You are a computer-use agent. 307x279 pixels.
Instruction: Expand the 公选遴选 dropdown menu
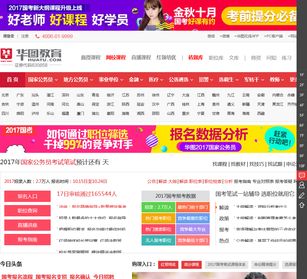click(x=181, y=80)
